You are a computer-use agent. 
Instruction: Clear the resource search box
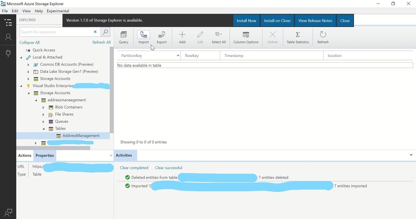pyautogui.click(x=95, y=32)
